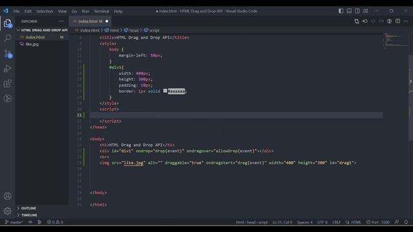Open the Customize Layout icon

click(366, 11)
